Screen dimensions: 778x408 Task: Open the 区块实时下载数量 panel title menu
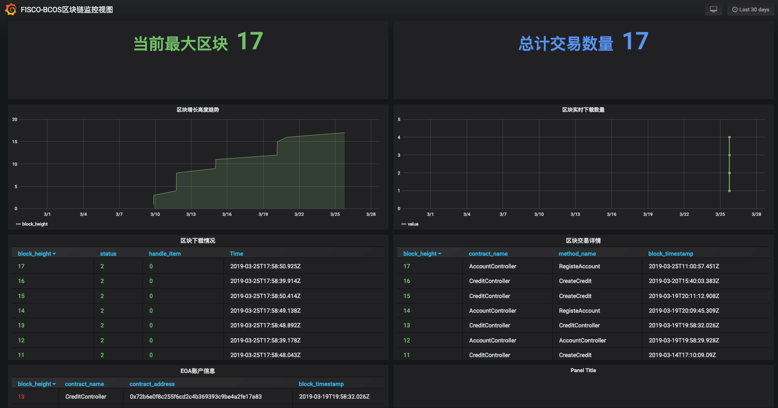click(x=583, y=110)
